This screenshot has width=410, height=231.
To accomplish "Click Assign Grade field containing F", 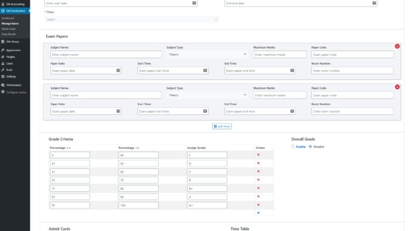I will point(207,155).
